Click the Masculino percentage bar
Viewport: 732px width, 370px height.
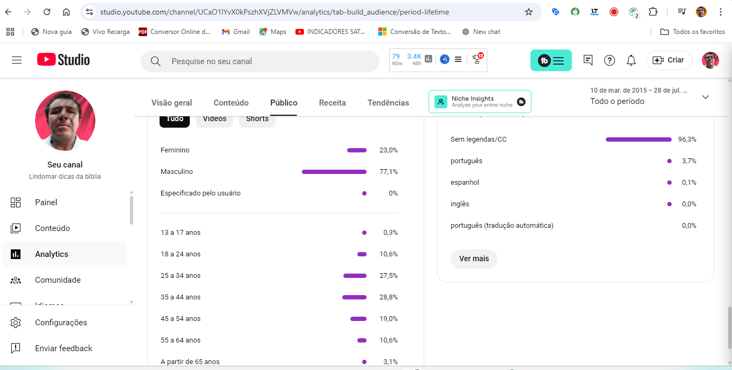(x=334, y=172)
